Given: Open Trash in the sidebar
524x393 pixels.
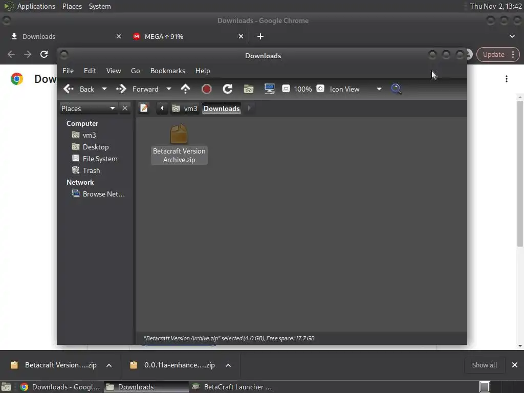Looking at the screenshot, I should coord(85,170).
